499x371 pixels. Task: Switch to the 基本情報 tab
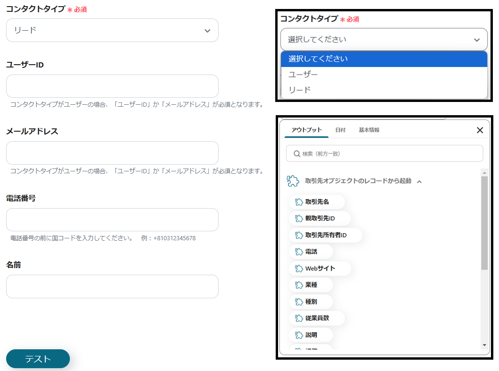click(x=369, y=130)
